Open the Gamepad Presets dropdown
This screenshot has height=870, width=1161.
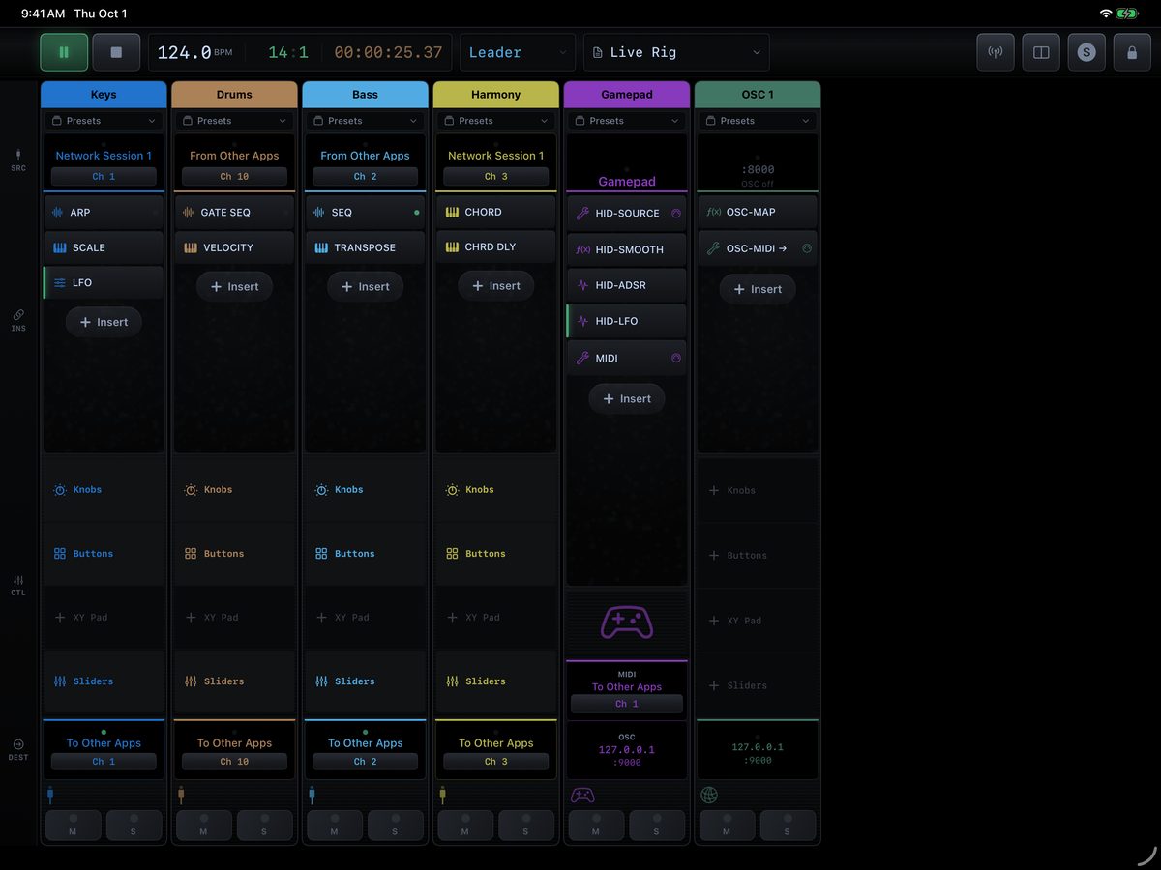[x=627, y=121]
